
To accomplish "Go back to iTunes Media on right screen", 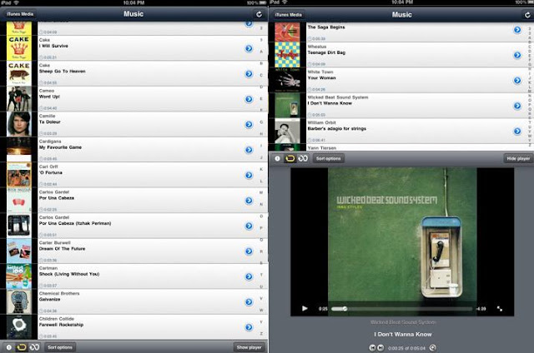I will pos(288,15).
